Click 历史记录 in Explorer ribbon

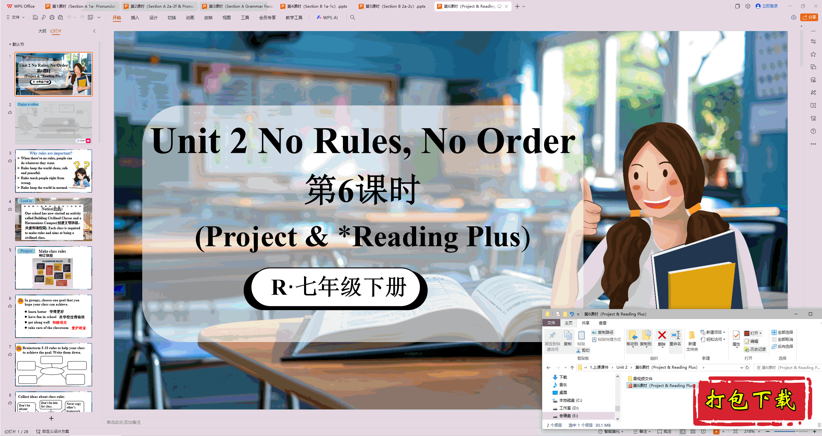coord(755,349)
